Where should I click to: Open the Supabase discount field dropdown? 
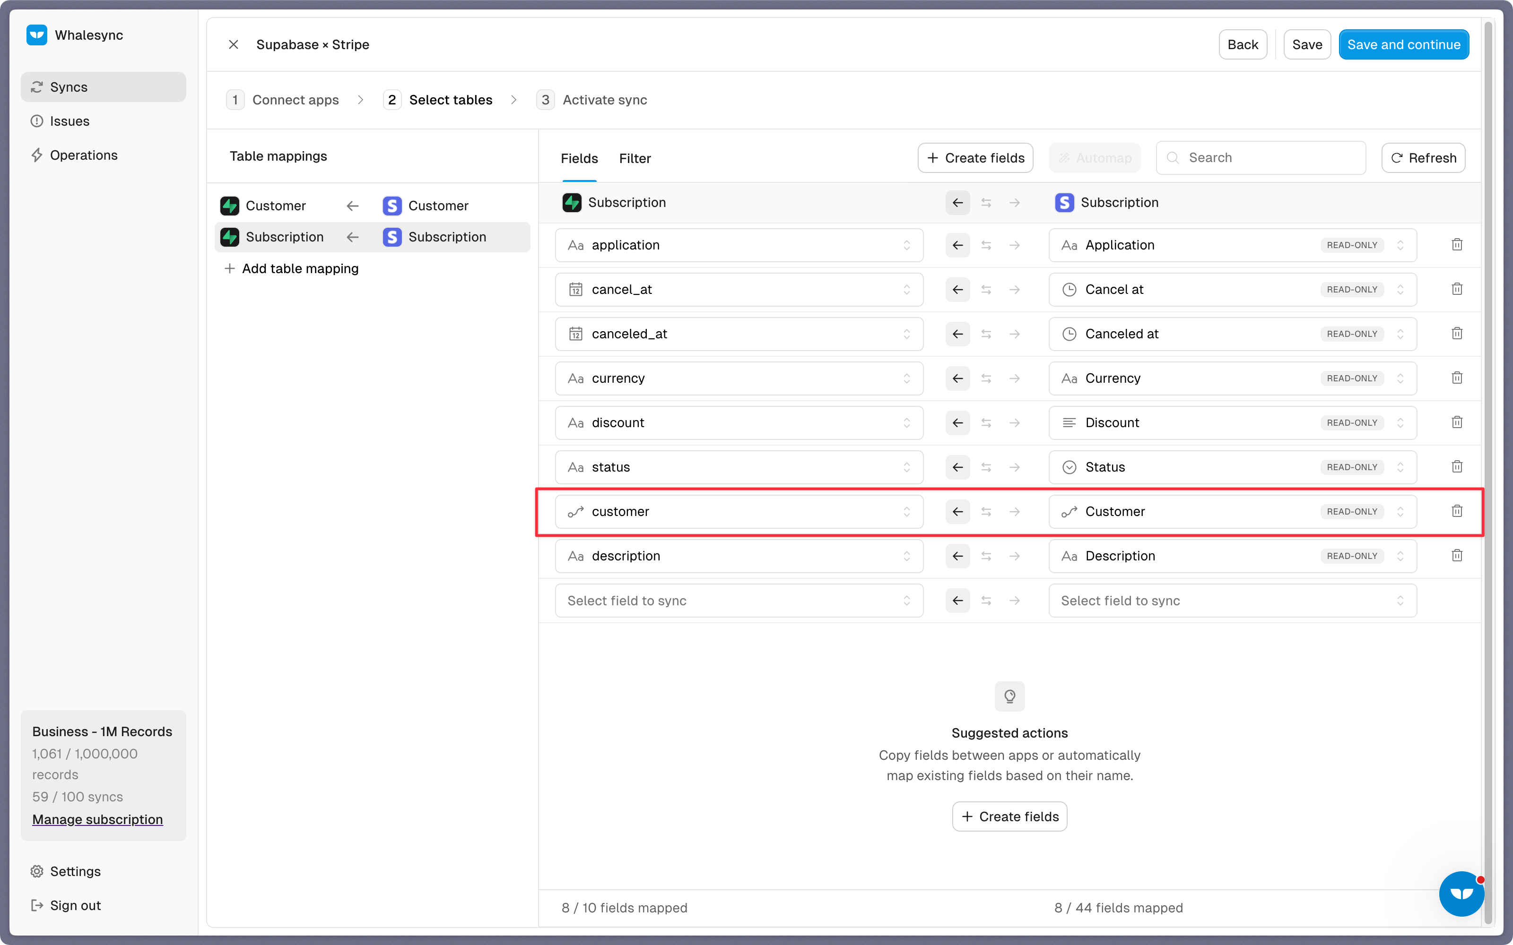(739, 422)
